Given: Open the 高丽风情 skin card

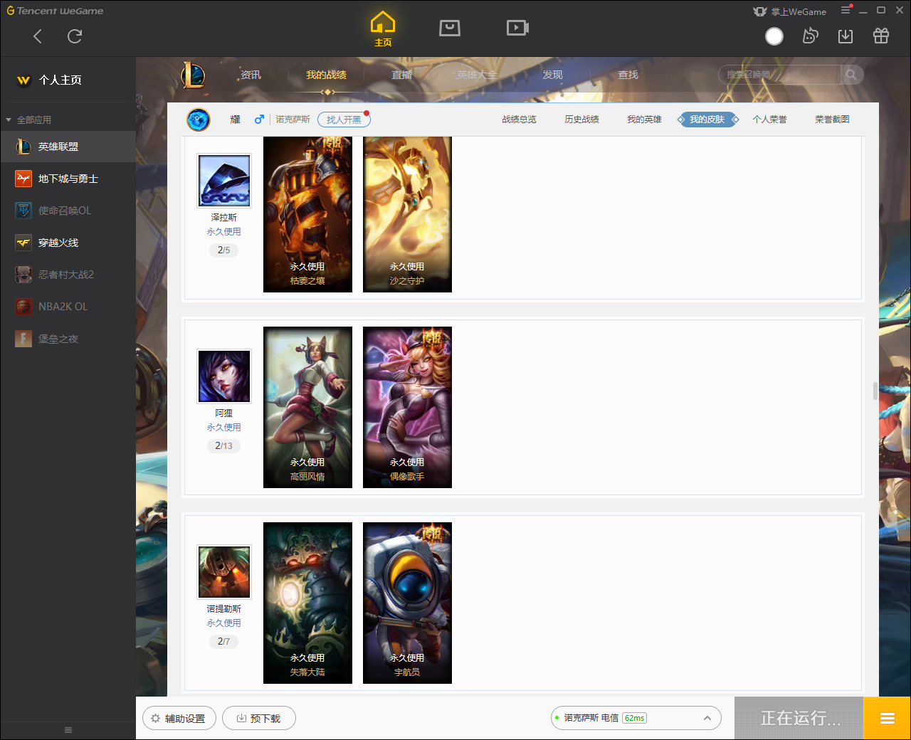Looking at the screenshot, I should (307, 407).
